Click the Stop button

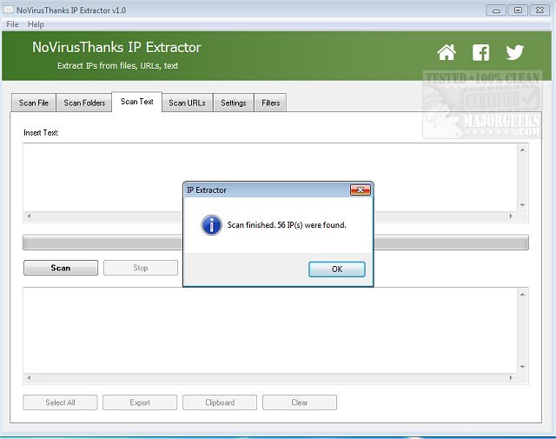click(x=141, y=268)
